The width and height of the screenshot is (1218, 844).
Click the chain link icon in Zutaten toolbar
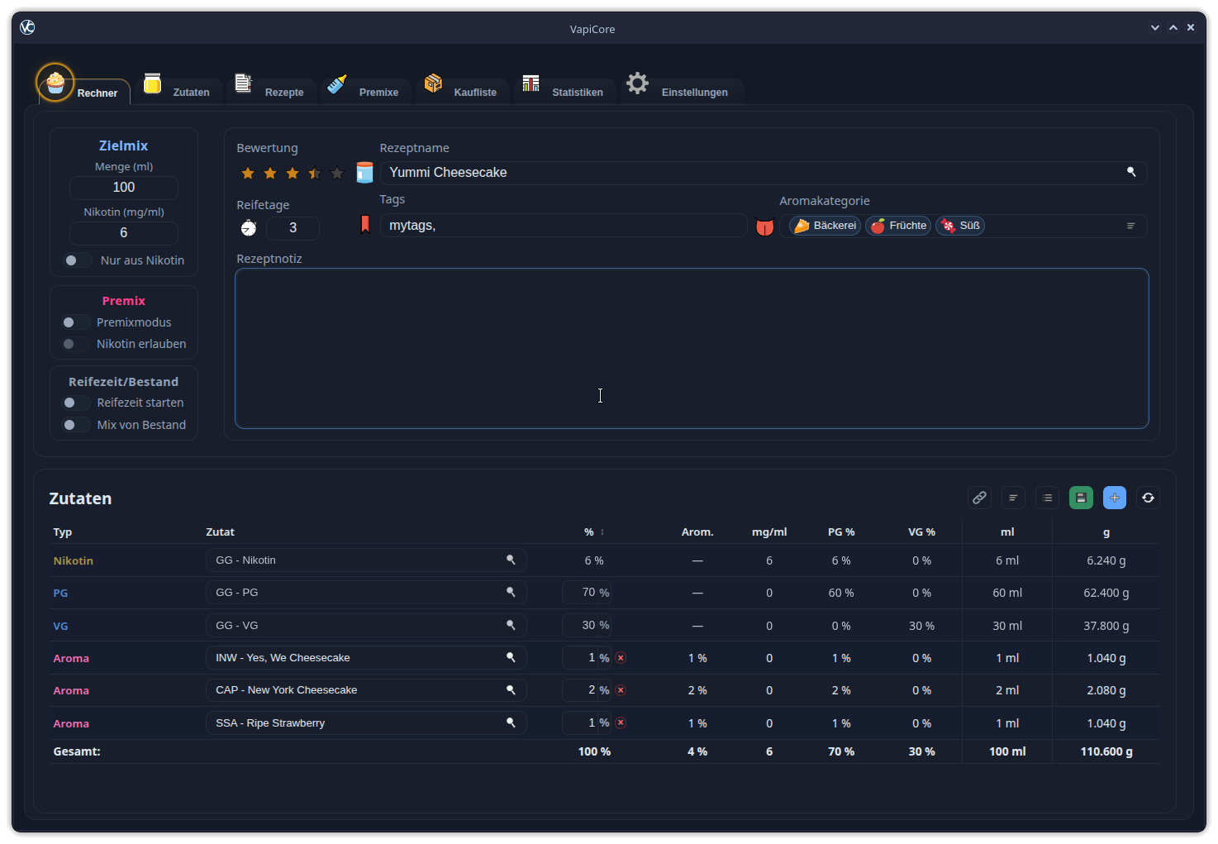(x=979, y=498)
